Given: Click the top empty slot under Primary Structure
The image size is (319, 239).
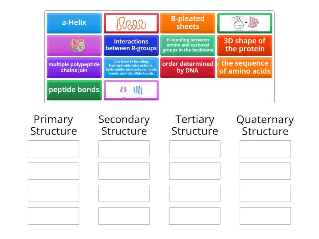Looking at the screenshot, I should point(53,149).
